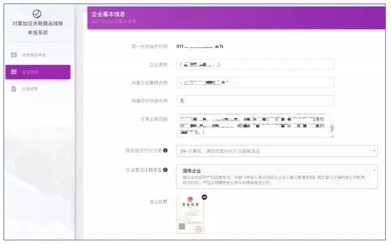The image size is (391, 244).
Task: Click the industry association field containing 无
Action: (255, 101)
